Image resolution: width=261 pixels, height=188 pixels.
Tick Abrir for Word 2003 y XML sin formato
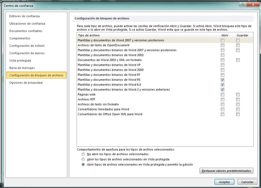pyautogui.click(x=222, y=60)
